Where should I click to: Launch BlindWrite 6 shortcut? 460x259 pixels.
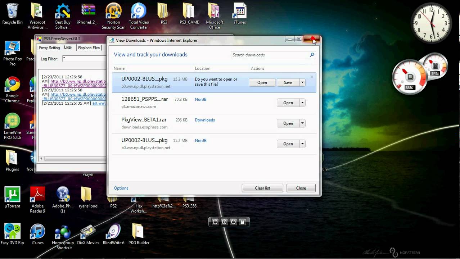[113, 234]
